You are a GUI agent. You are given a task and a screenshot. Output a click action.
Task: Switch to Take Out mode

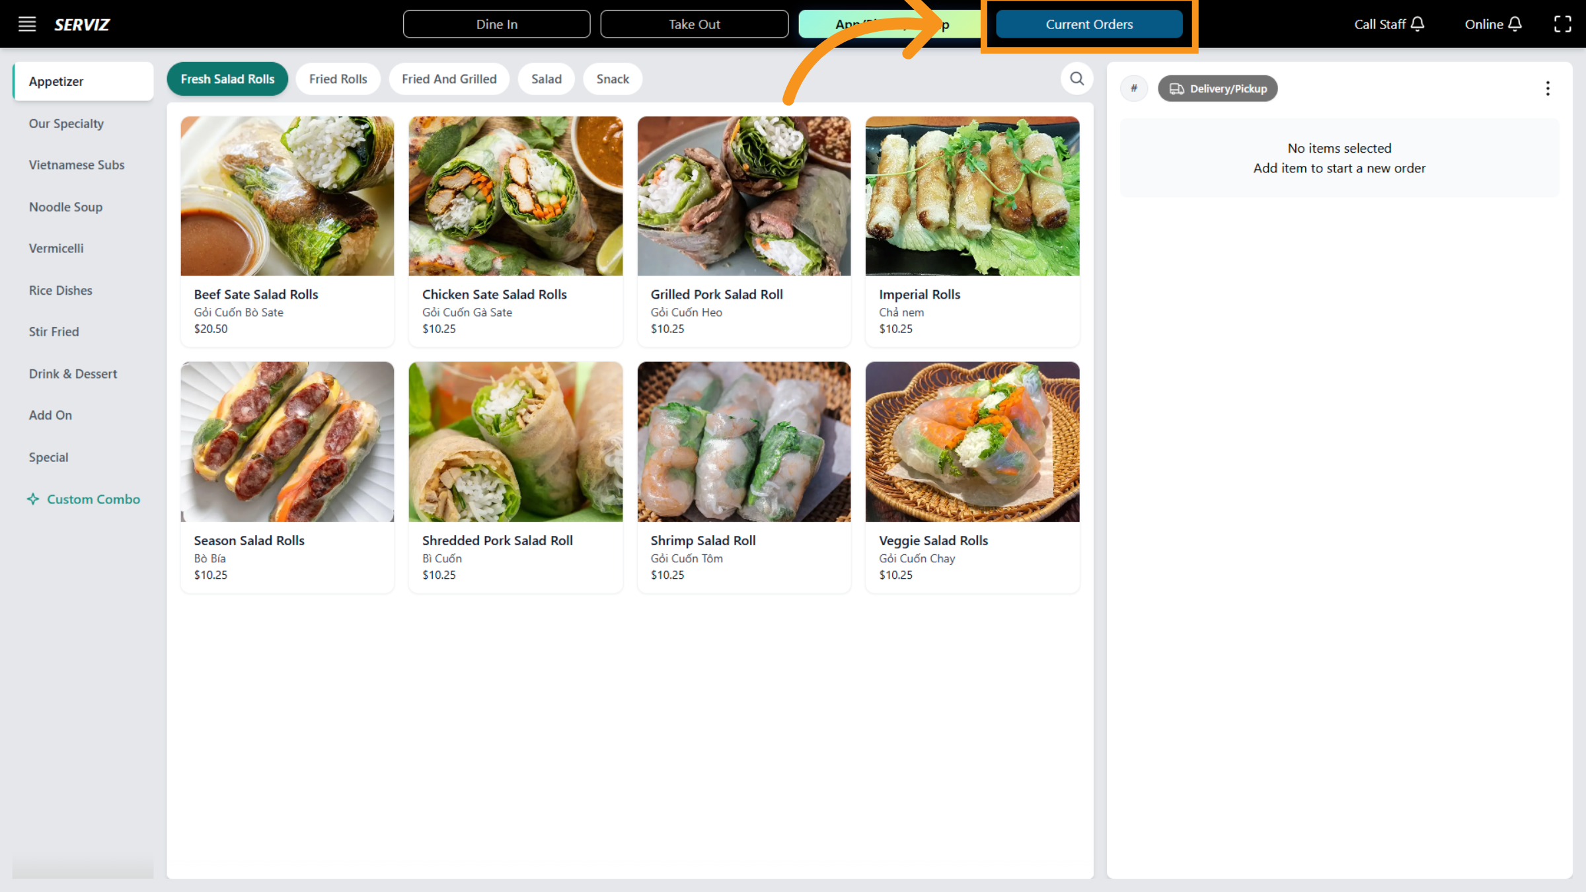tap(694, 24)
